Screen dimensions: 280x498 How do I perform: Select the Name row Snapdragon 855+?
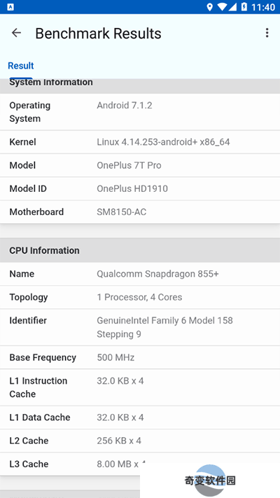pos(140,274)
